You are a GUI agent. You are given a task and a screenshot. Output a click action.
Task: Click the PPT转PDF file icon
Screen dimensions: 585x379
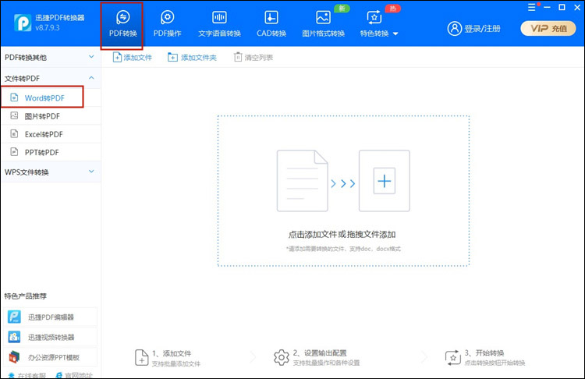pos(14,152)
